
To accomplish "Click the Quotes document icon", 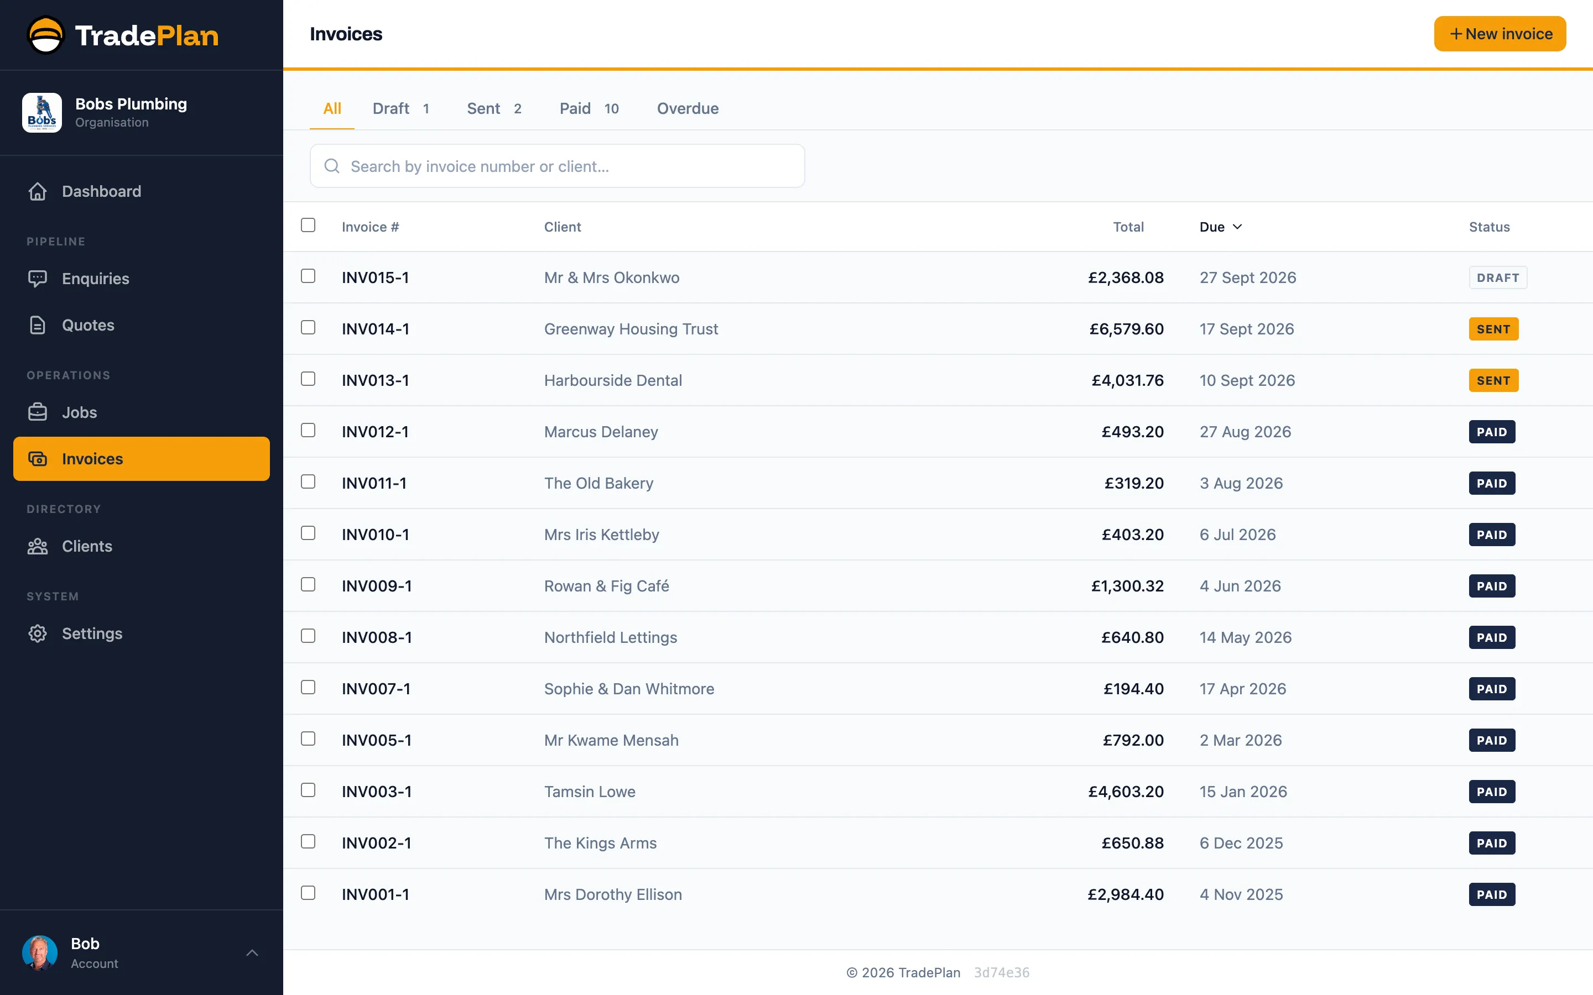I will [38, 325].
